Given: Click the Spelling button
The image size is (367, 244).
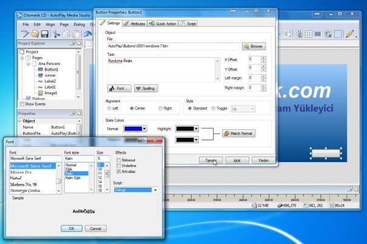Looking at the screenshot, I should click(x=146, y=88).
